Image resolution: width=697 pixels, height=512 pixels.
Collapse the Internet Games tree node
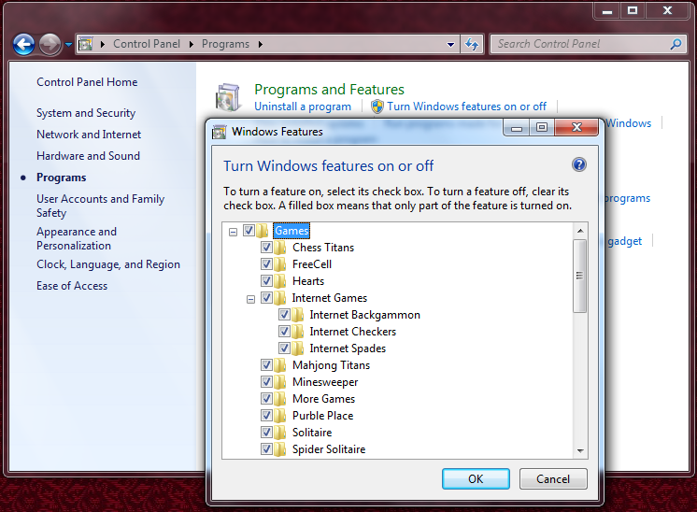coord(250,299)
